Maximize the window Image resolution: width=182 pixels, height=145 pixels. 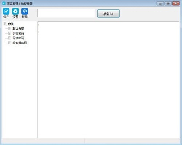(168, 4)
